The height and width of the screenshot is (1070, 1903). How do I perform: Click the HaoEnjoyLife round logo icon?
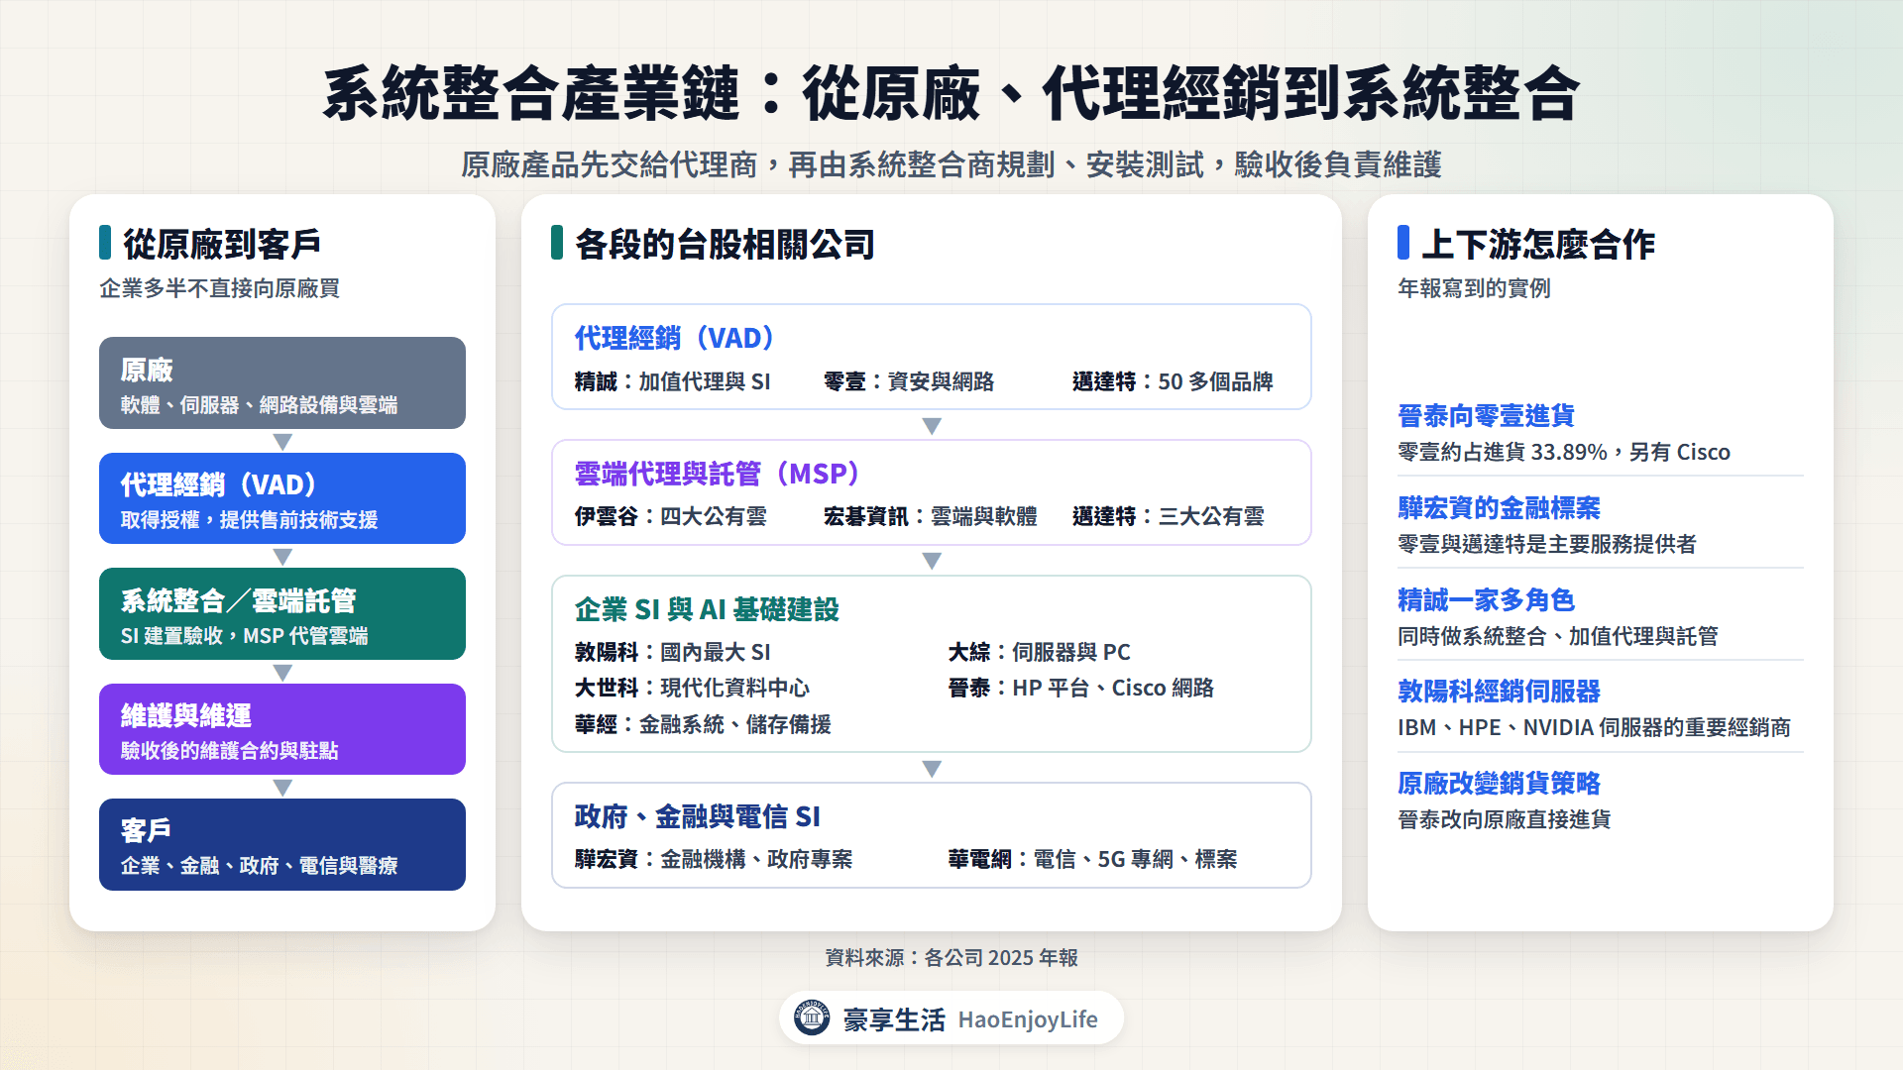tap(812, 1017)
